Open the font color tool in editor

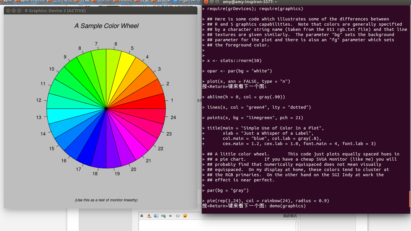[149, 216]
